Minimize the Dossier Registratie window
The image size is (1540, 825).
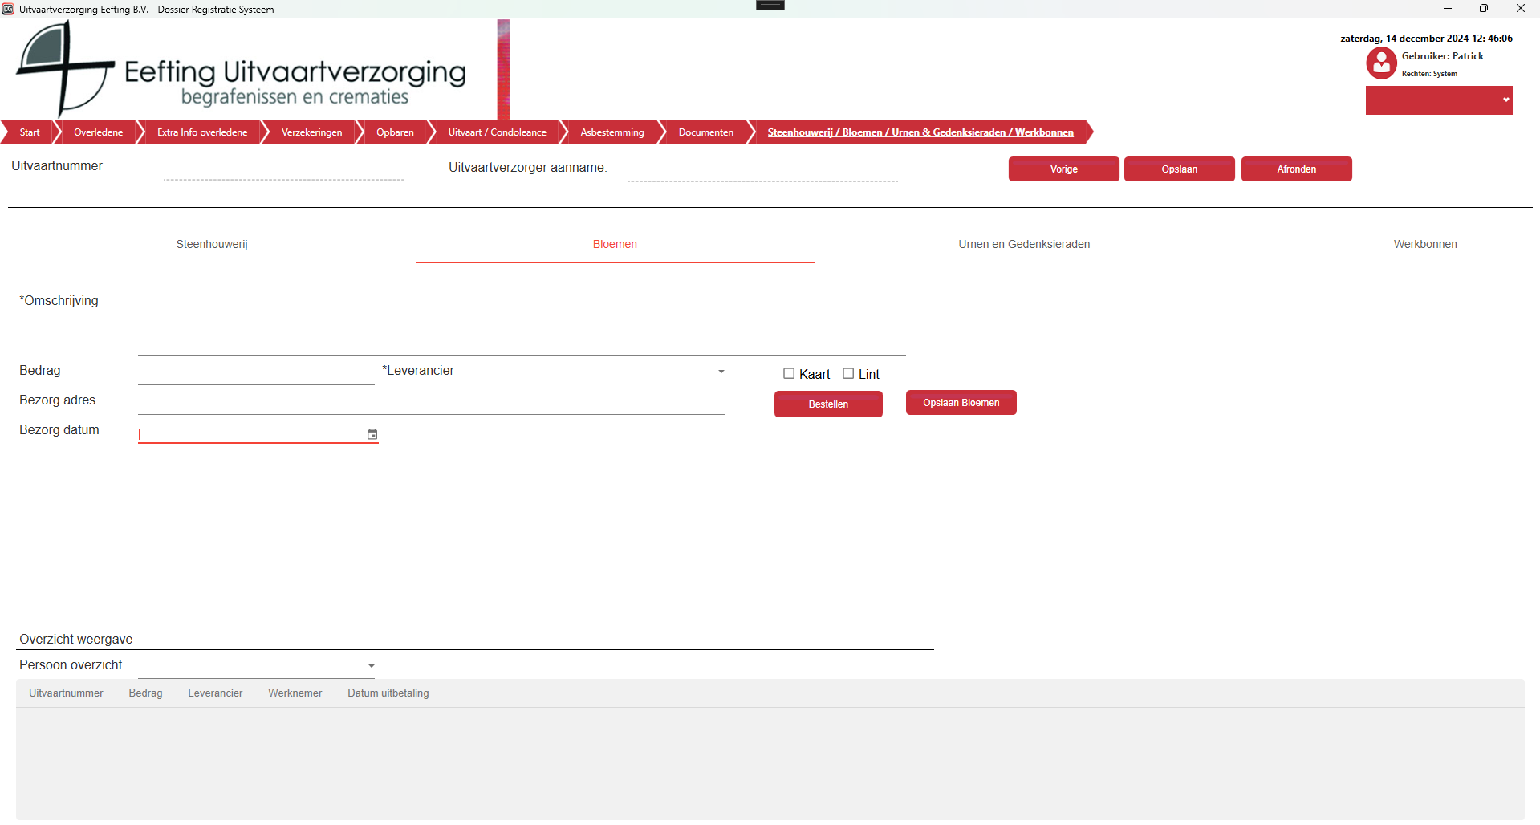click(x=1447, y=9)
